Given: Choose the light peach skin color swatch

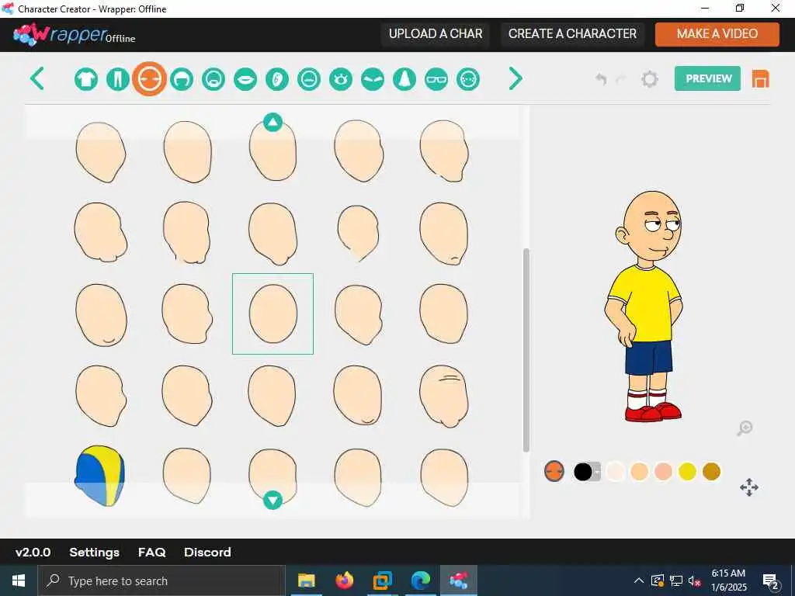Looking at the screenshot, I should (640, 471).
